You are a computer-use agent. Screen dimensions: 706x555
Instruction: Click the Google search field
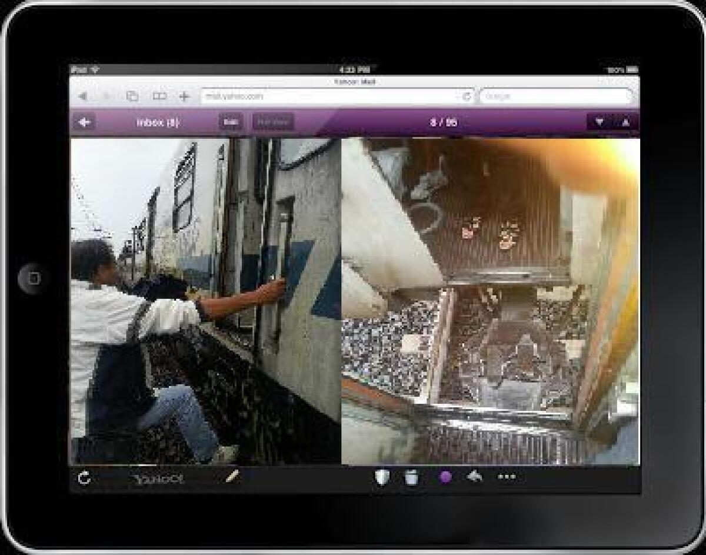tap(555, 97)
